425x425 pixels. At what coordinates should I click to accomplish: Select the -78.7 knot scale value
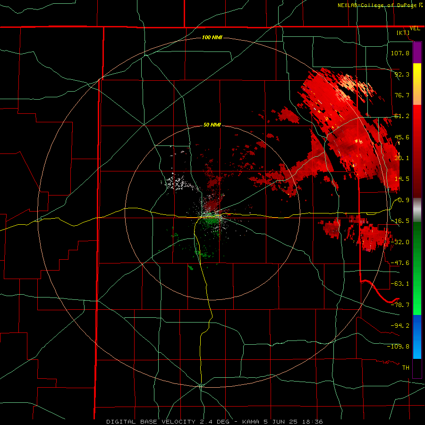point(400,305)
